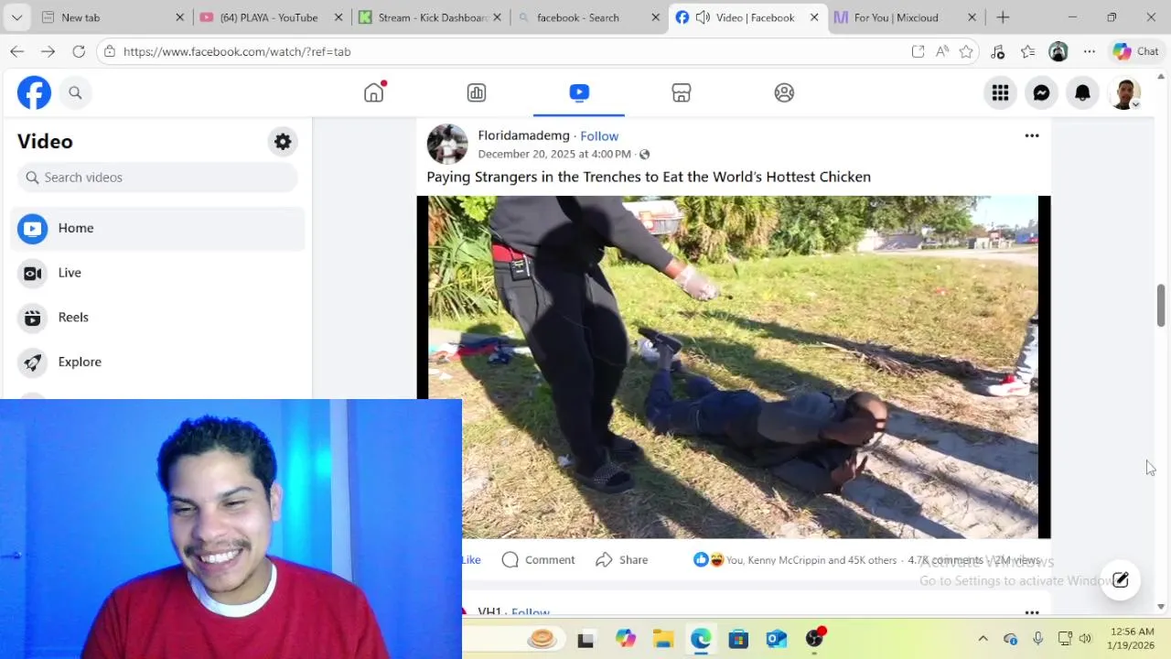Open the Groups icon

tap(784, 92)
